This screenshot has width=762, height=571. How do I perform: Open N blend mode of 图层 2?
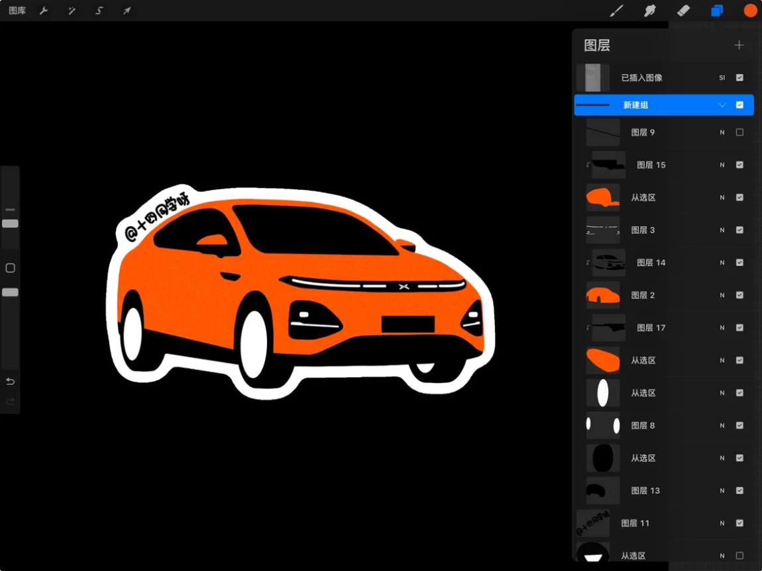722,295
